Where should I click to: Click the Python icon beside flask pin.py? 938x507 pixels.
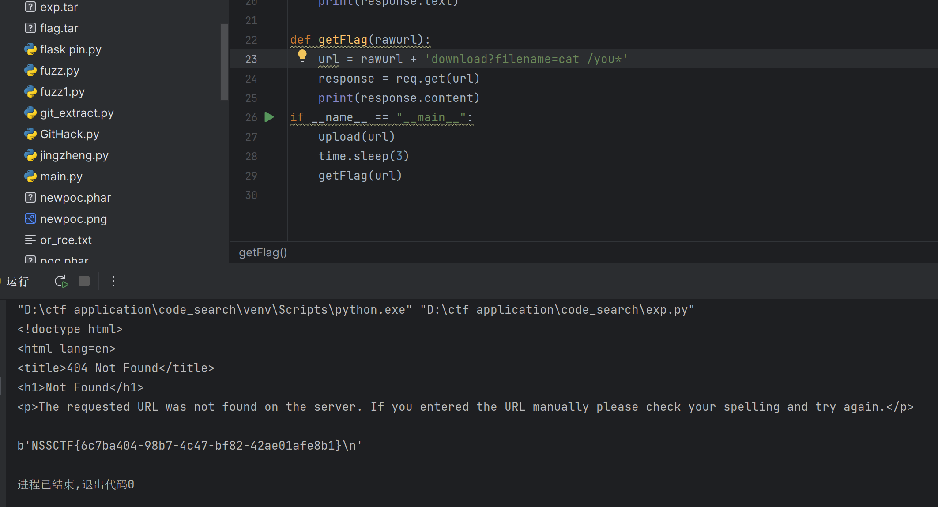point(30,49)
